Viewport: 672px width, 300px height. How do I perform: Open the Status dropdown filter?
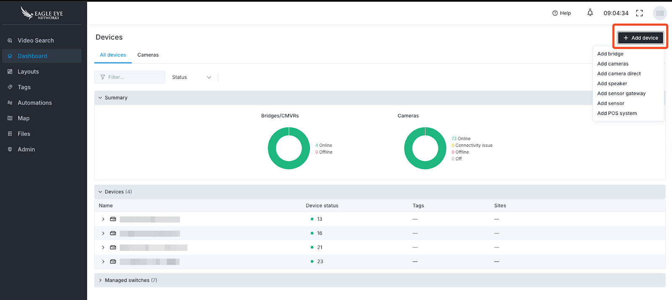[192, 77]
